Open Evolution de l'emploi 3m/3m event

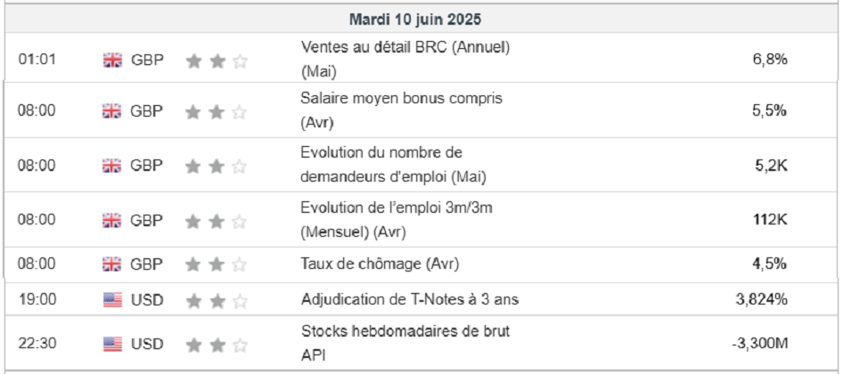click(397, 207)
